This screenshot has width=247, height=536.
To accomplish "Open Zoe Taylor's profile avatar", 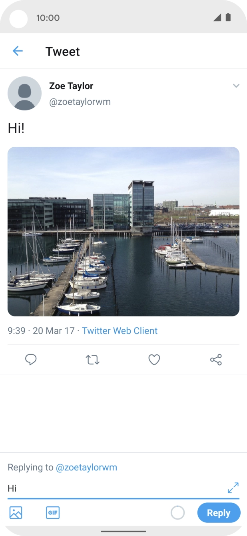I will 24,93.
